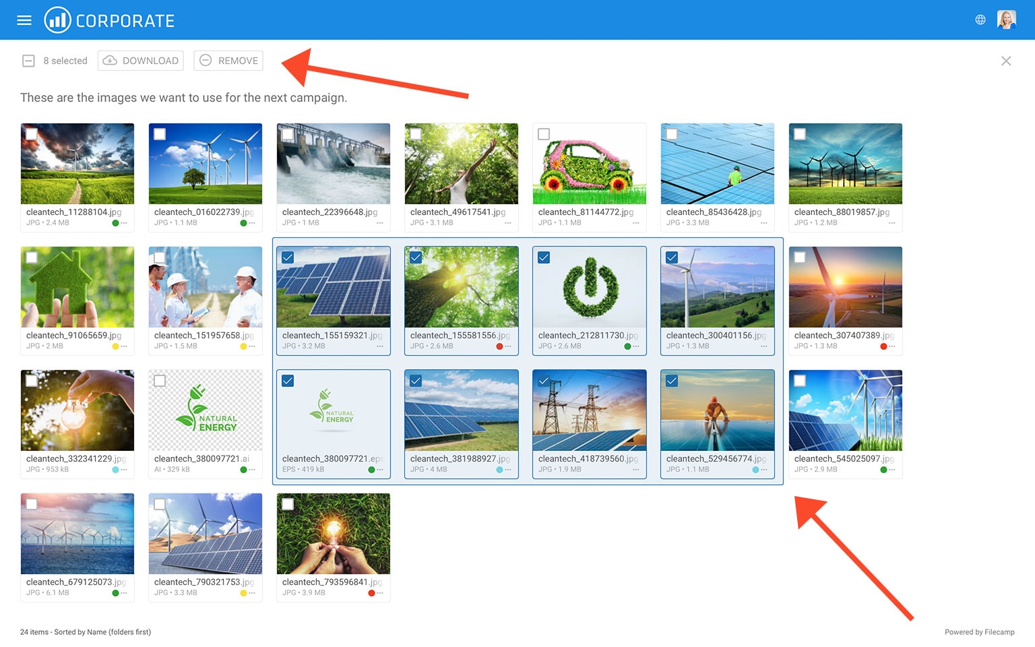The width and height of the screenshot is (1035, 647).
Task: Open more options for cleantech_11288104.jpg
Action: coord(124,223)
